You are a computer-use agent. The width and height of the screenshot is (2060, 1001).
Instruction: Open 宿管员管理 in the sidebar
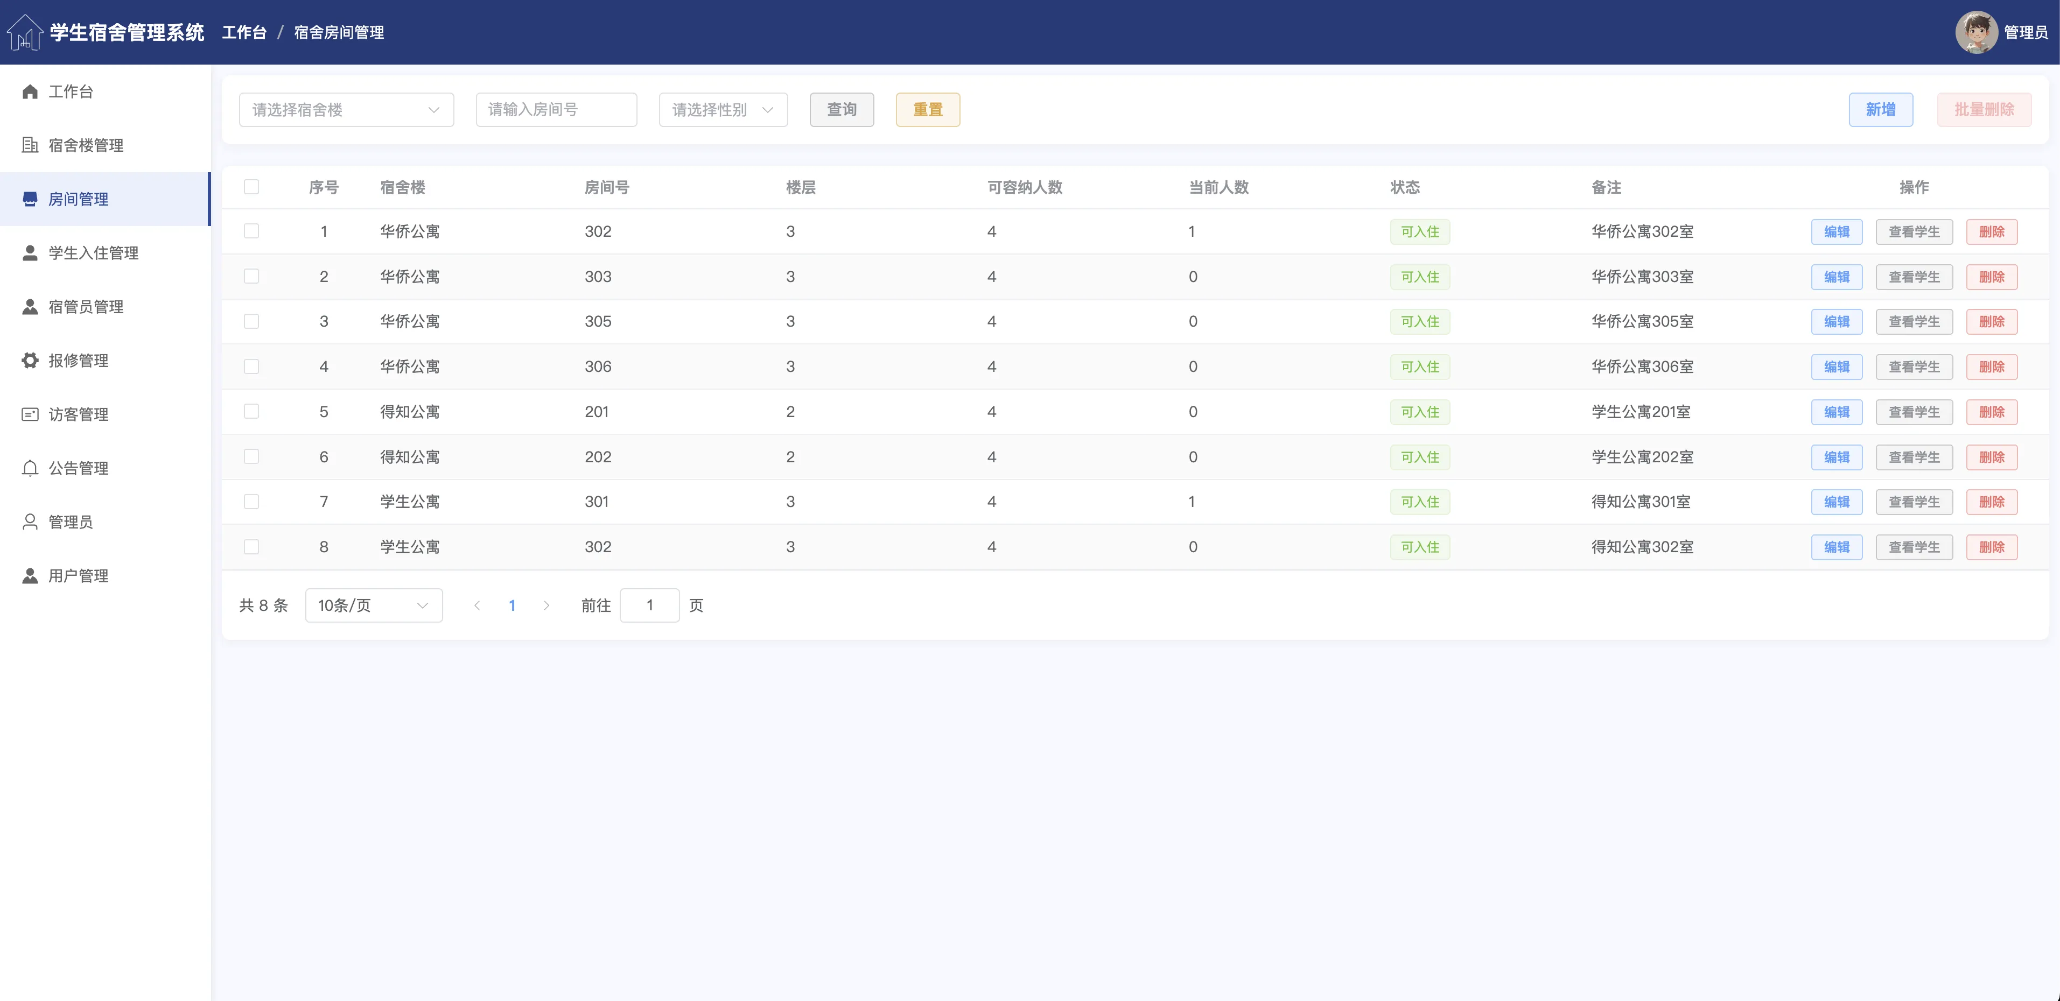[86, 307]
